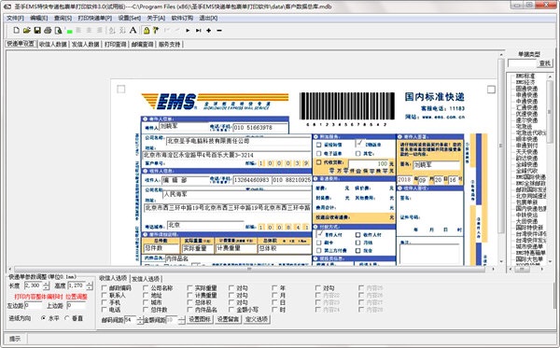560x348 pixels.
Task: Click the 设置图标 button
Action: (200, 319)
